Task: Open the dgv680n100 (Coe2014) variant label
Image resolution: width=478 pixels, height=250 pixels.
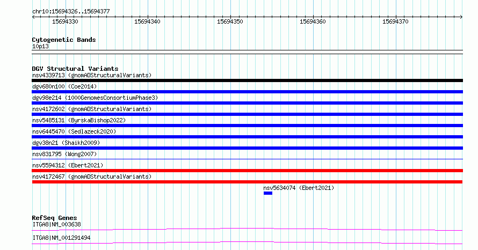Action: click(x=64, y=86)
